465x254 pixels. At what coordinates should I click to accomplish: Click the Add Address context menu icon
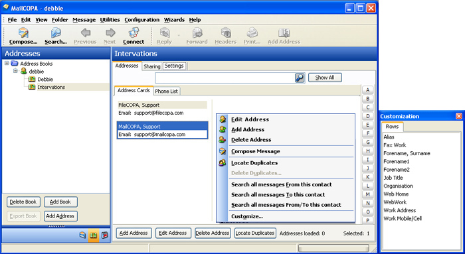[223, 129]
